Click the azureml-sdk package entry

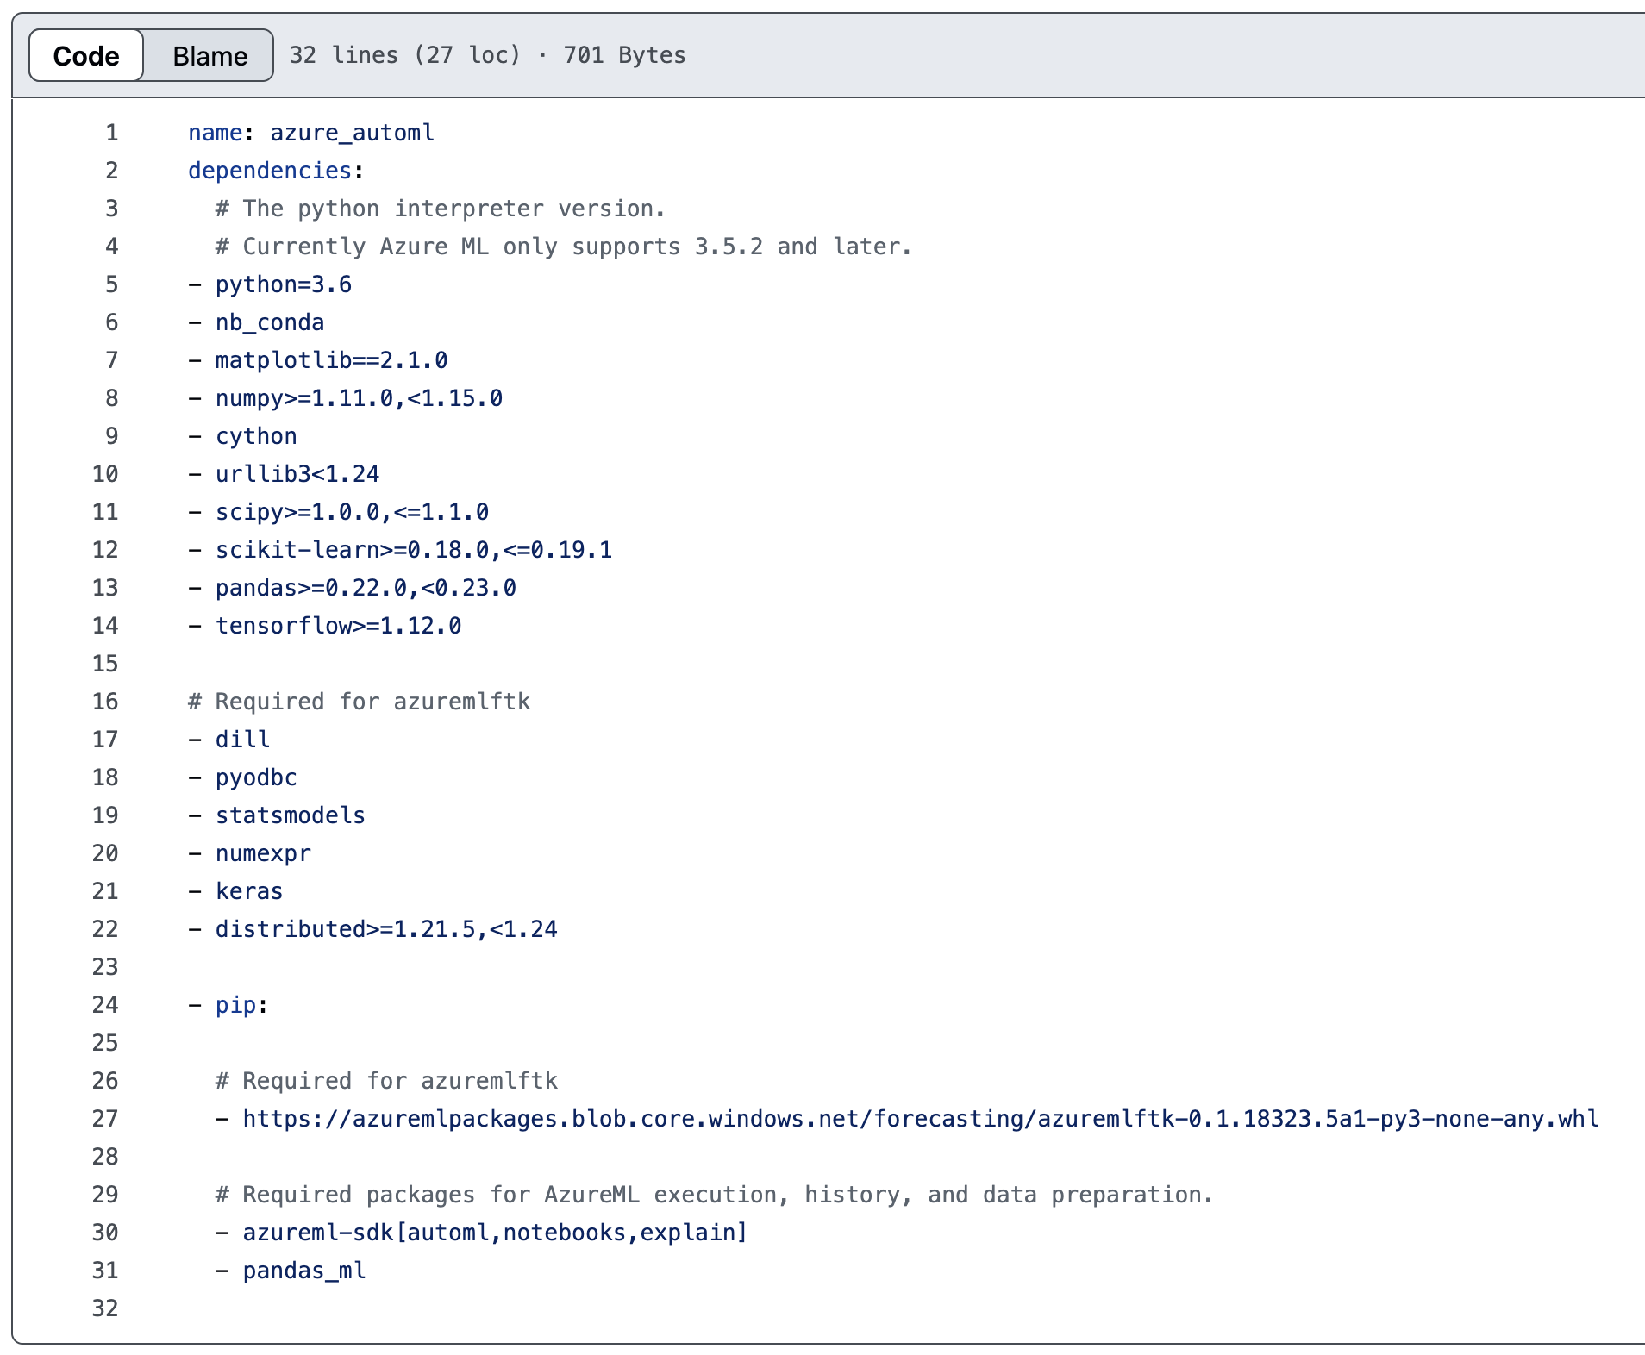pos(495,1233)
